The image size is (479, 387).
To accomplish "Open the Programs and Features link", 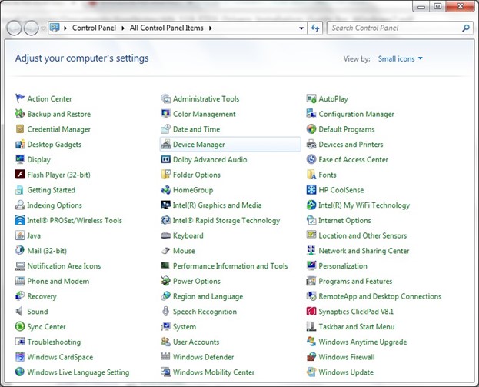I will tap(355, 282).
